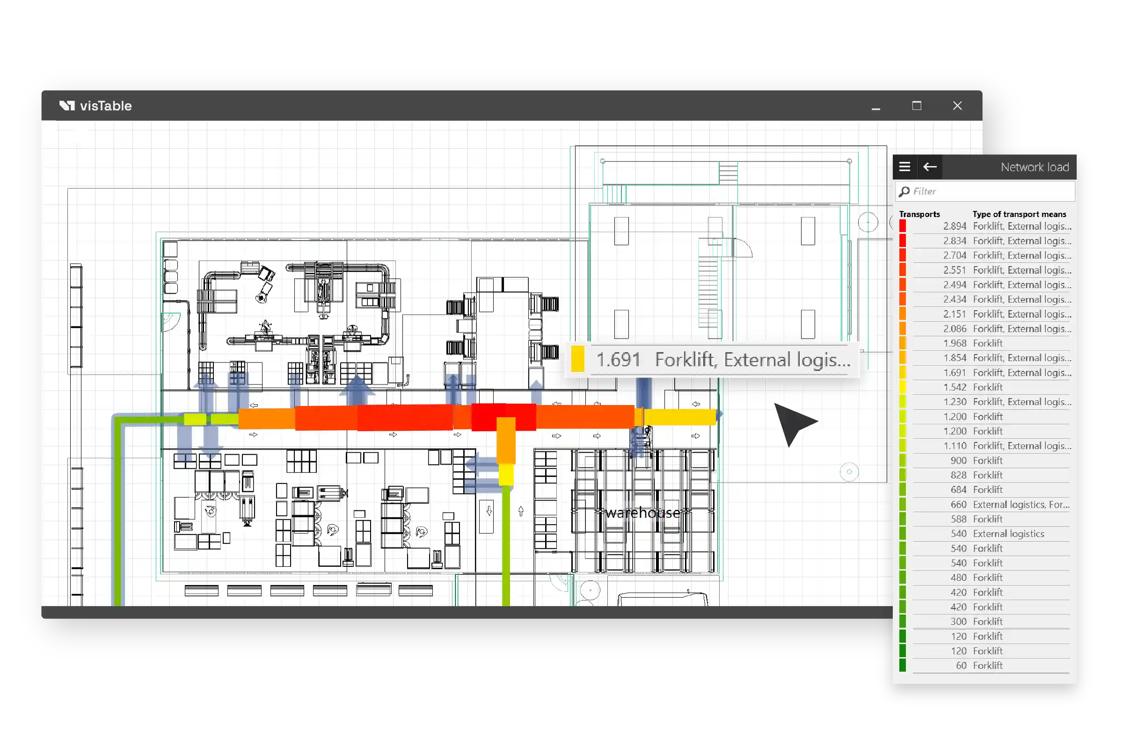1123x739 pixels.
Task: Click the dark green swatch beside 60
Action: tap(902, 666)
